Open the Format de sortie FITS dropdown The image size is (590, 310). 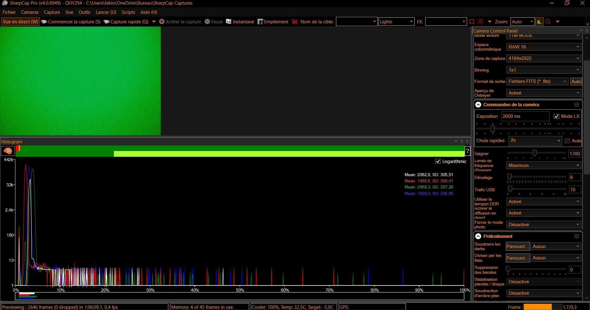(x=537, y=81)
